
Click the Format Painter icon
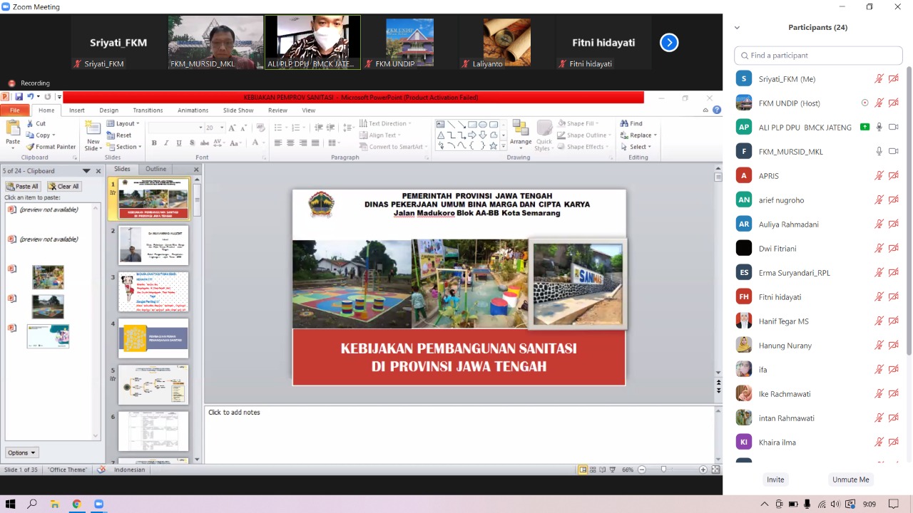pos(31,147)
